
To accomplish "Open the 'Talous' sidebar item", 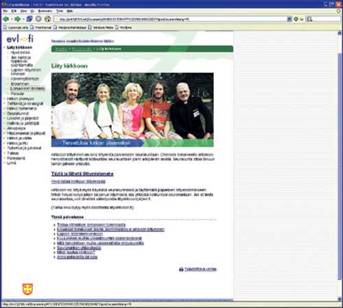I will pyautogui.click(x=13, y=153).
